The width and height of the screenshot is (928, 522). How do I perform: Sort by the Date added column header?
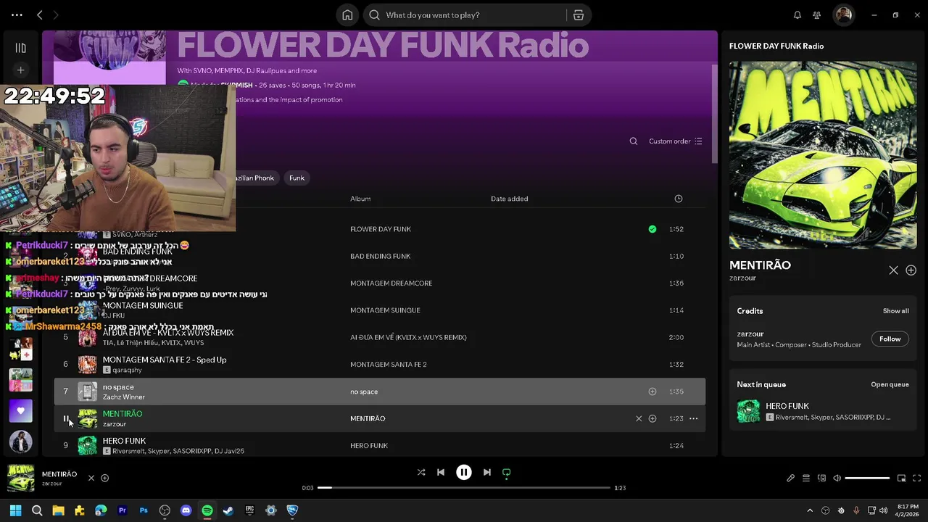coord(509,199)
